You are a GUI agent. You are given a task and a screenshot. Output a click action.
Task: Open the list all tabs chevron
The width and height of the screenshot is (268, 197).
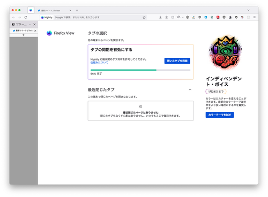click(x=248, y=10)
